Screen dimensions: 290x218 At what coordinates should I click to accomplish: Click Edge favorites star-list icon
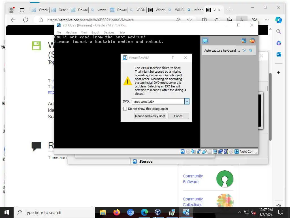217,20
